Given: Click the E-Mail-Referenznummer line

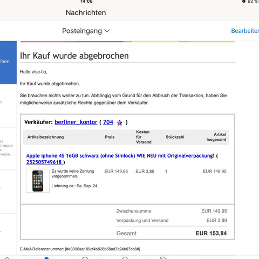Looking at the screenshot, I should (80, 249).
